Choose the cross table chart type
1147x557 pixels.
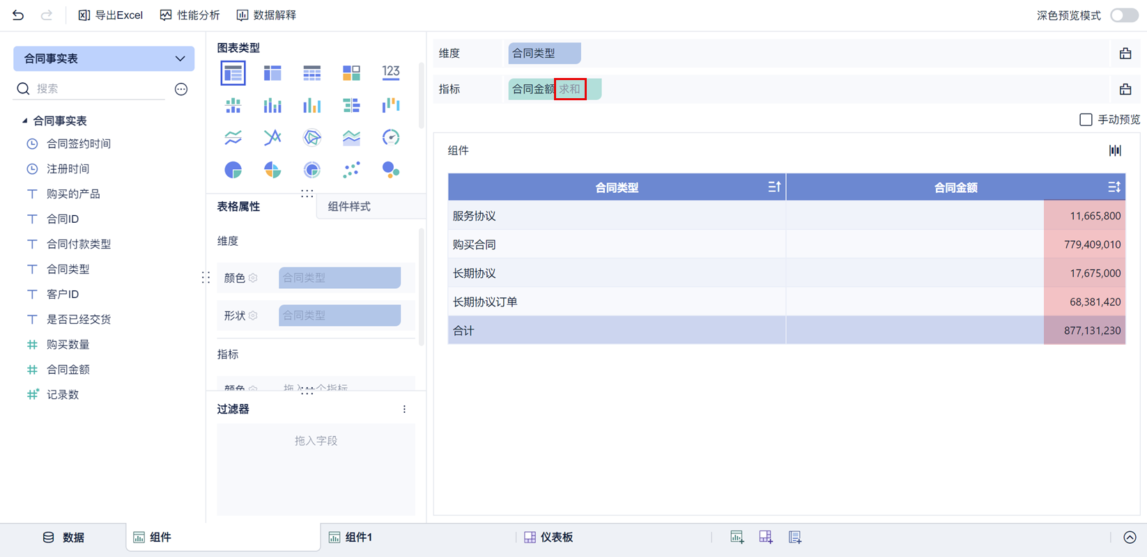(272, 72)
